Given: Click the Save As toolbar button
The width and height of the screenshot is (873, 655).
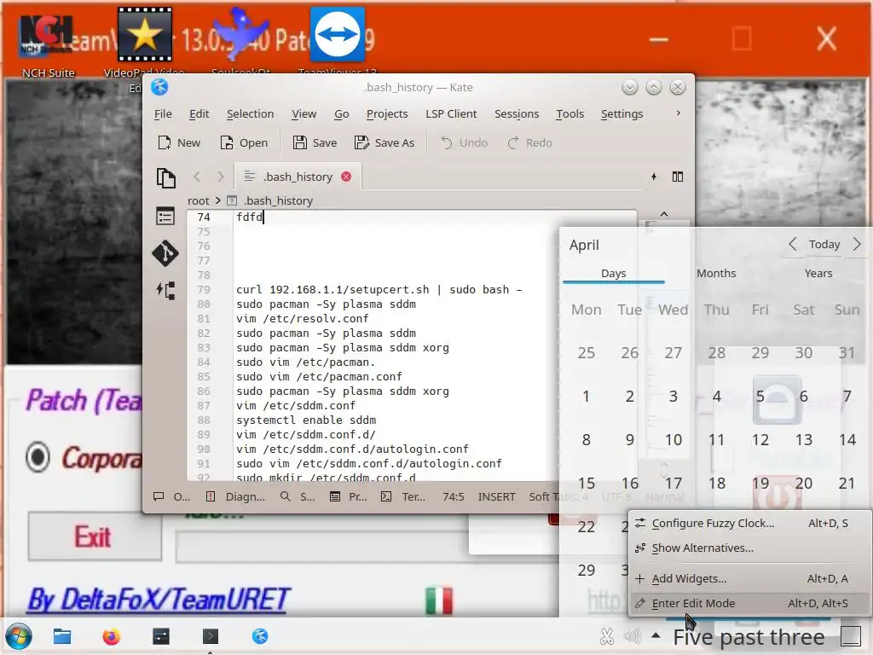Looking at the screenshot, I should [x=384, y=142].
